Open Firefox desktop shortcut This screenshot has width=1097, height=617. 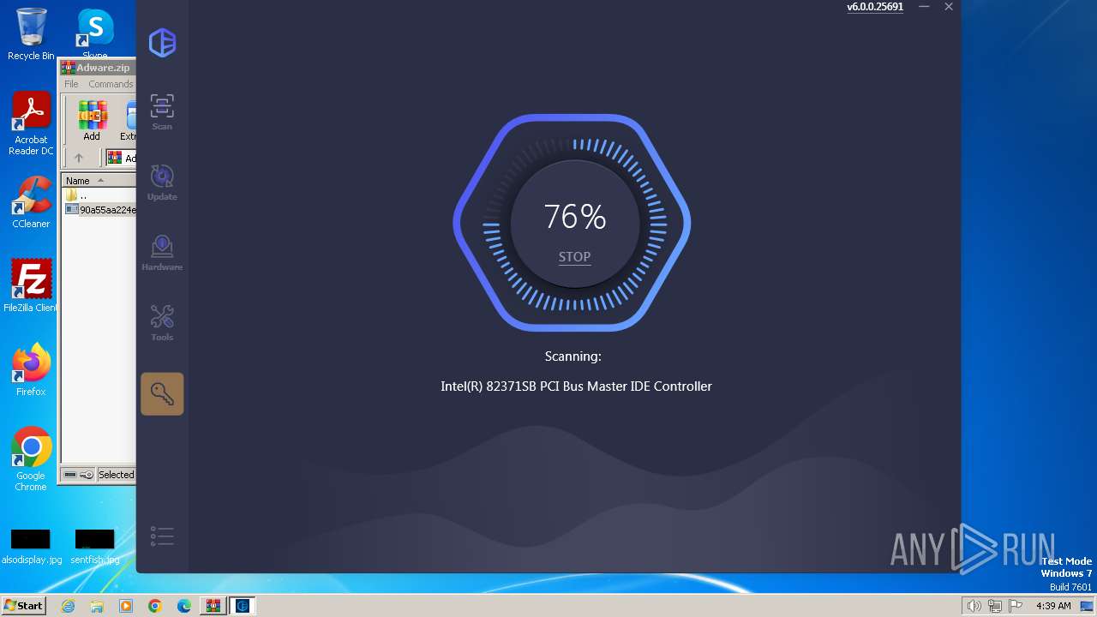click(31, 369)
